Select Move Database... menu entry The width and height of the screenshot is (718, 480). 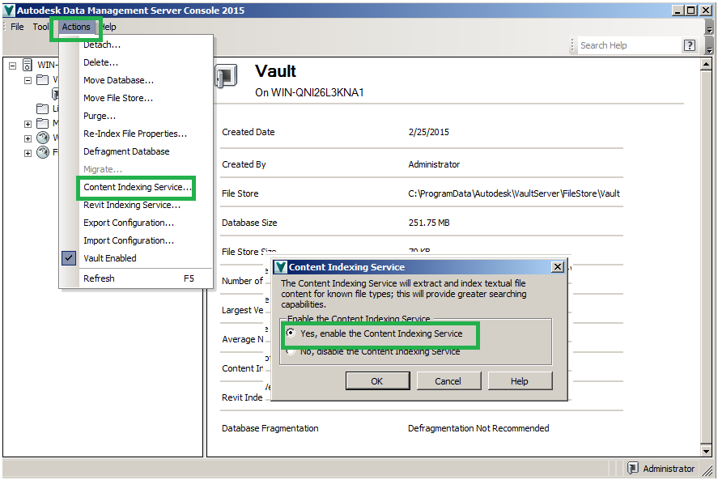(x=119, y=80)
